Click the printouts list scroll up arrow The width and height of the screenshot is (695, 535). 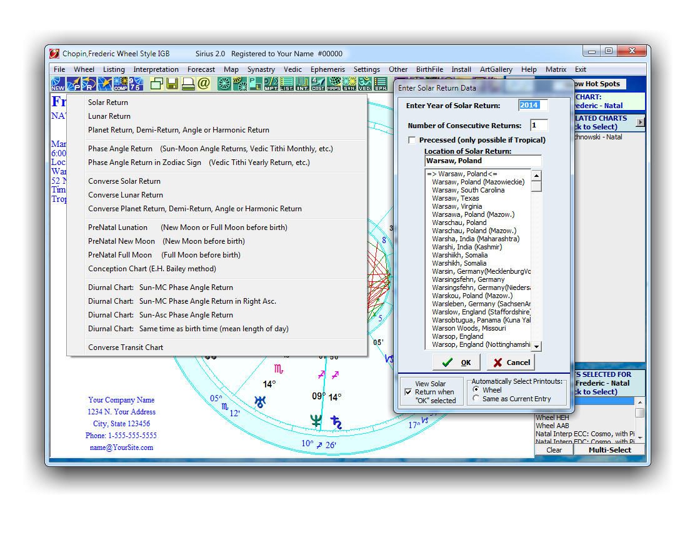[x=639, y=402]
